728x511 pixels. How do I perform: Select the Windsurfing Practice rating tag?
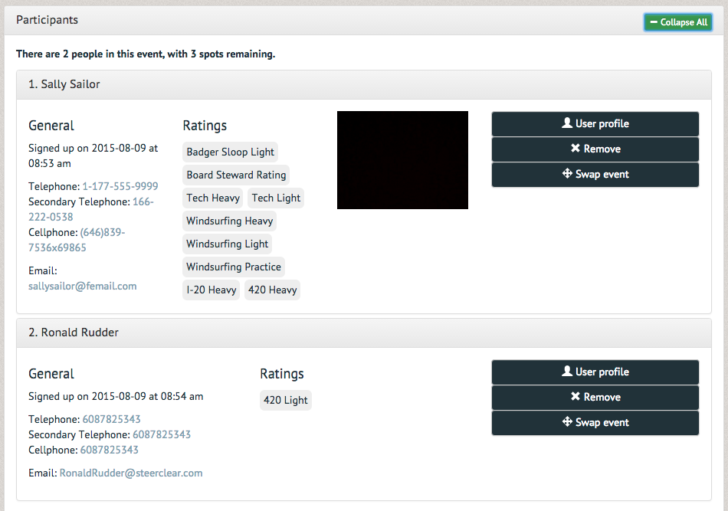pos(234,267)
